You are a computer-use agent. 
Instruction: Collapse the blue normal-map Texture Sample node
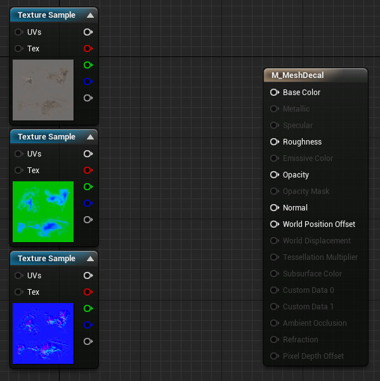pos(90,259)
